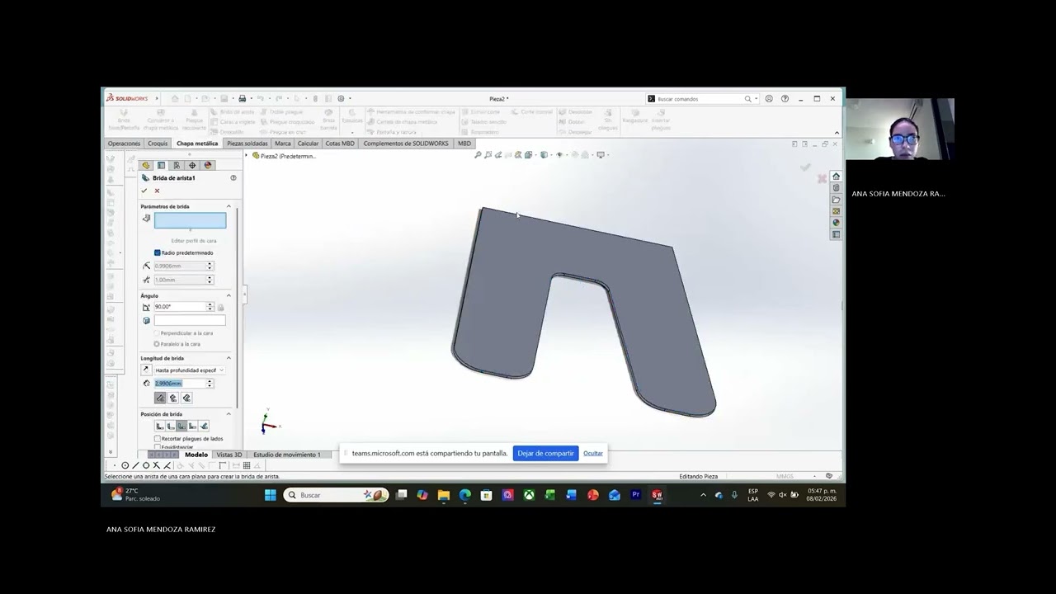
Task: Switch to Estudio de movimiento 1 tab
Action: (x=286, y=455)
